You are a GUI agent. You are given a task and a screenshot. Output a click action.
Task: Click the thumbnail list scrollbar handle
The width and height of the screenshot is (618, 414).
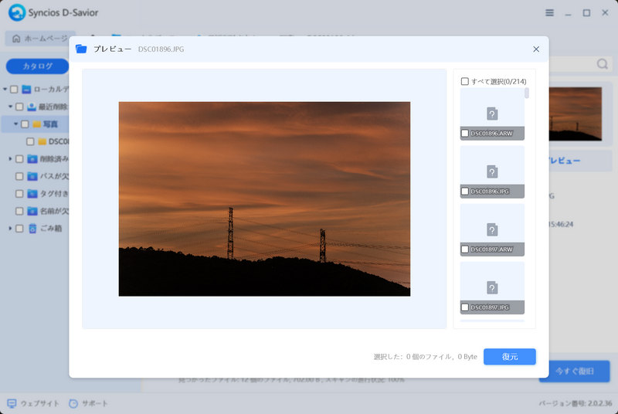[527, 93]
